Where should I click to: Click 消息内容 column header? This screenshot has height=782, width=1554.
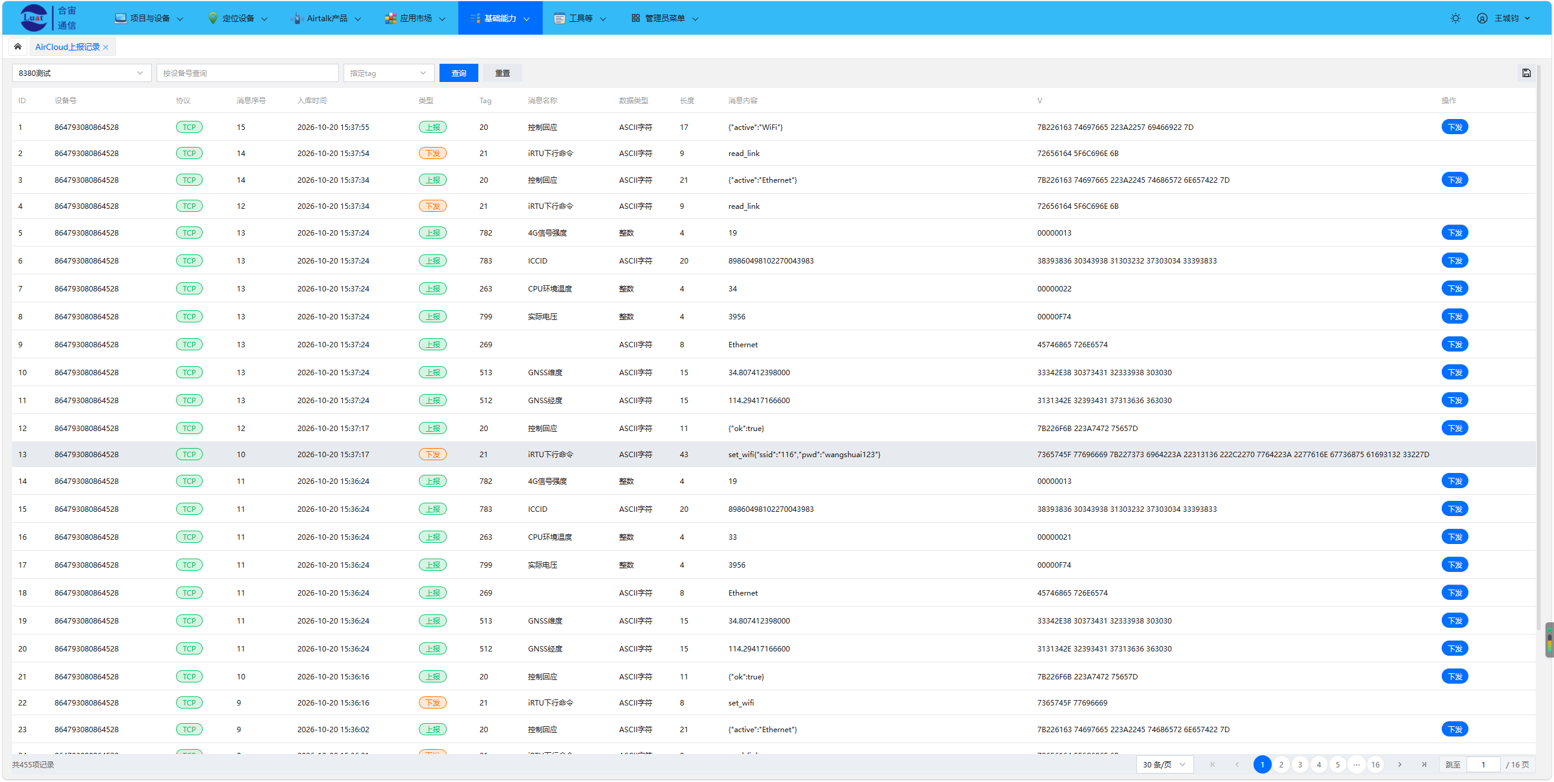click(743, 100)
